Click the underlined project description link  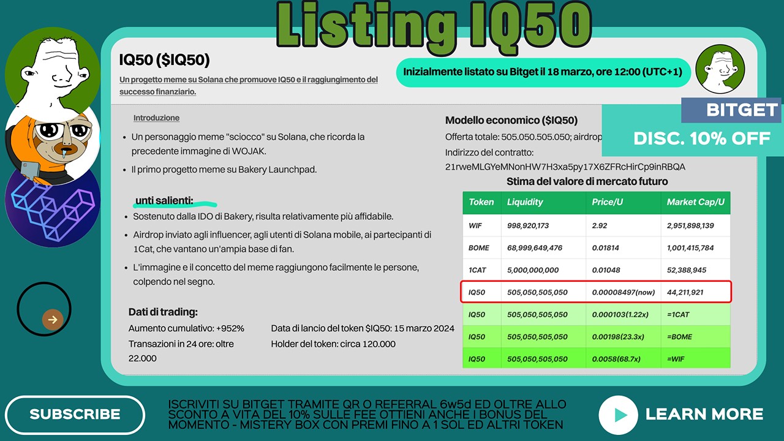[x=249, y=86]
